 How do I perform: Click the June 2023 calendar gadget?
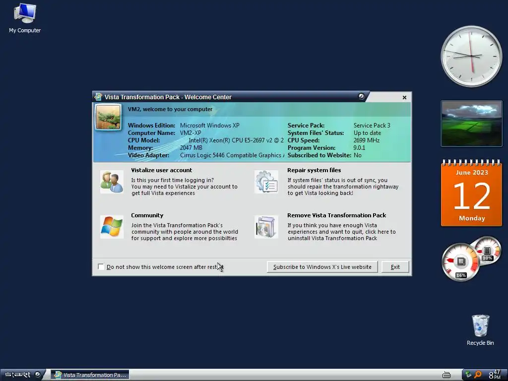tap(471, 192)
